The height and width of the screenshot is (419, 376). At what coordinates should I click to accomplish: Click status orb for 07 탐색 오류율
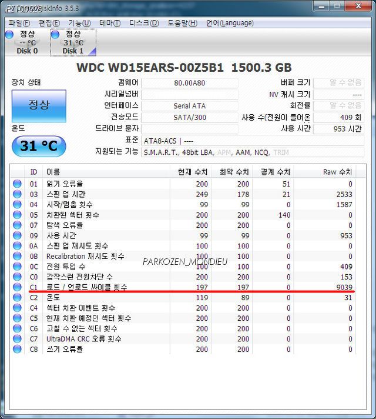pyautogui.click(x=17, y=225)
